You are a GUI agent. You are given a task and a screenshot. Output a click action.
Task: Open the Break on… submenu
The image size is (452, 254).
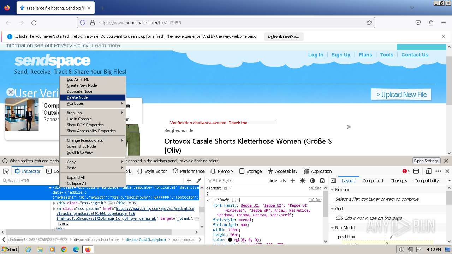93,113
